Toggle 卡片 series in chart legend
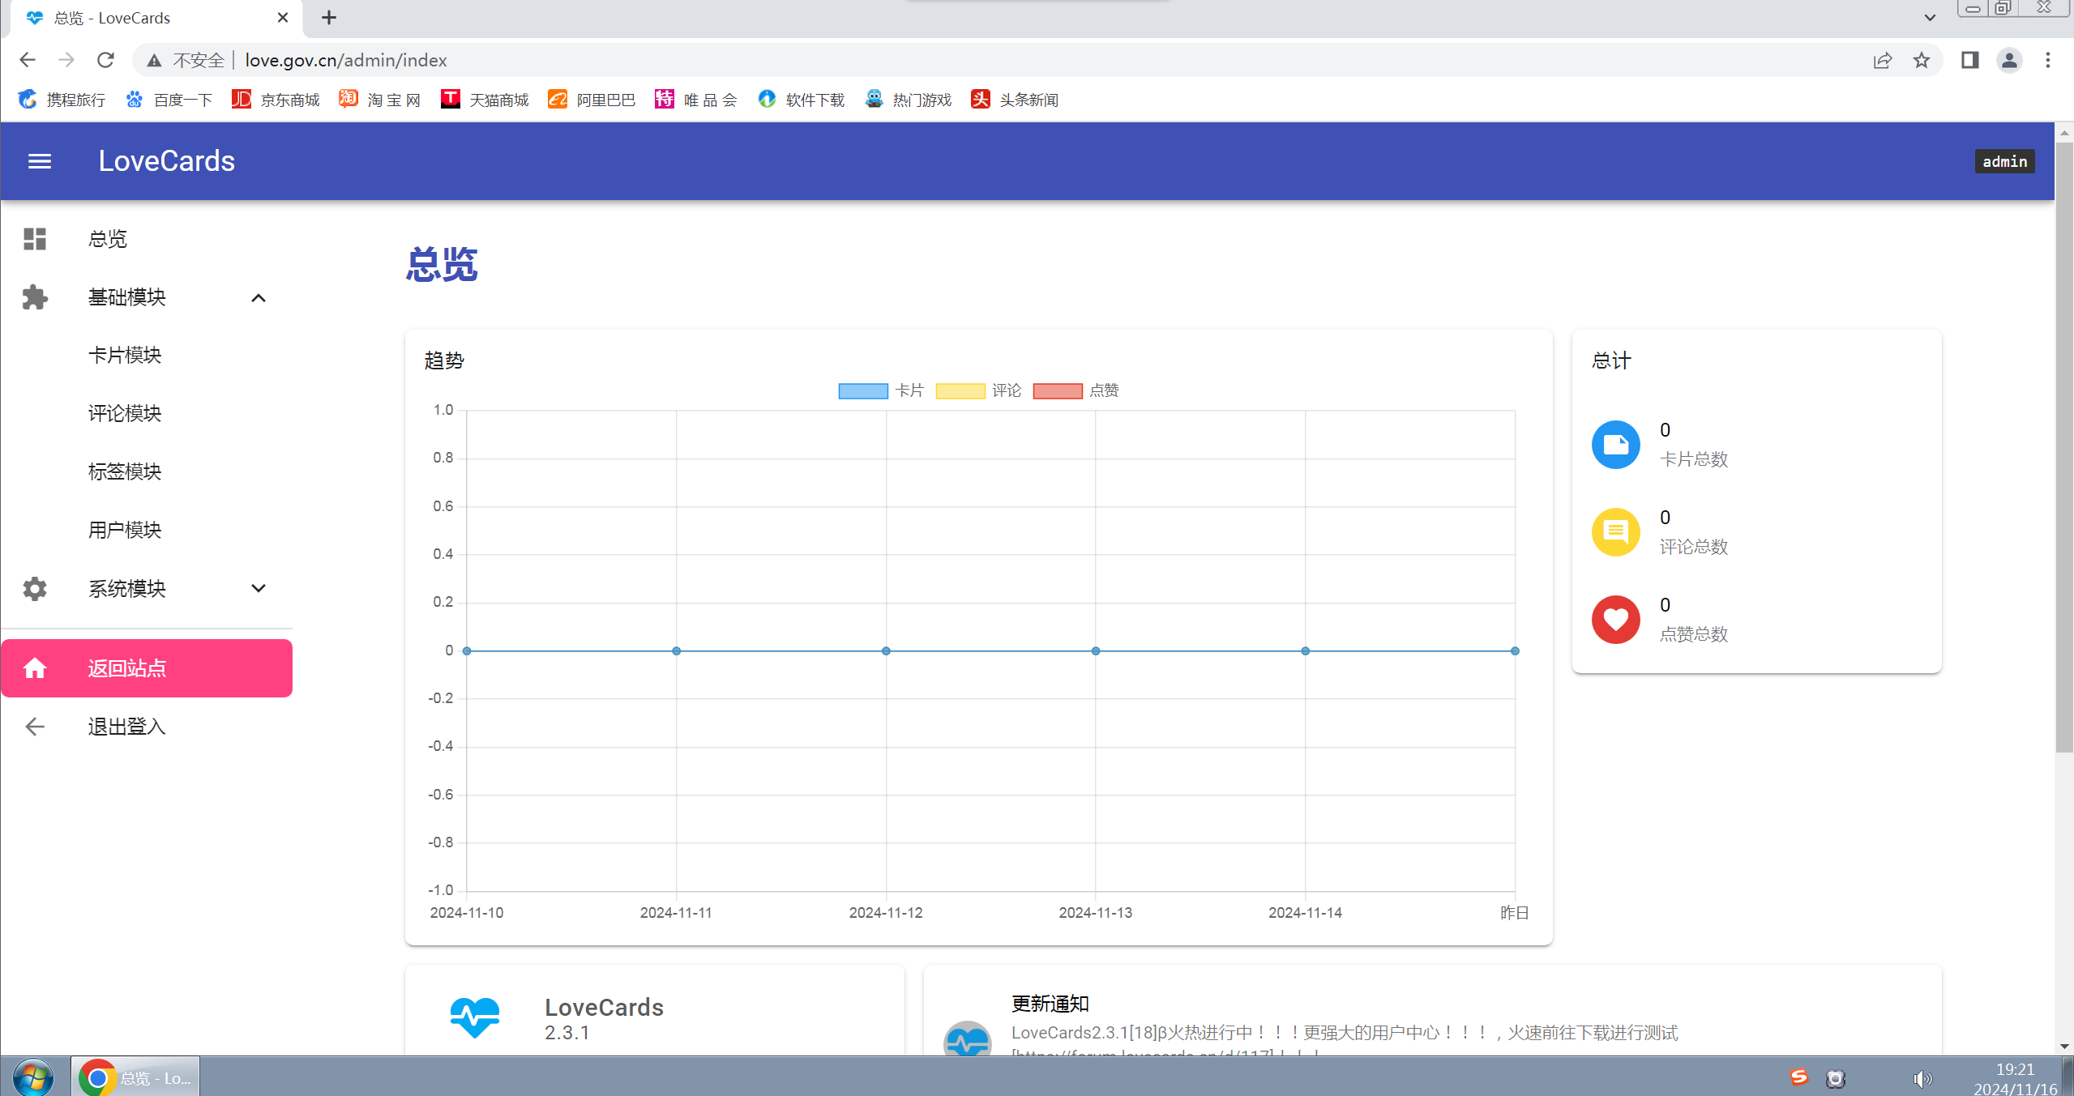This screenshot has width=2074, height=1096. [x=881, y=390]
